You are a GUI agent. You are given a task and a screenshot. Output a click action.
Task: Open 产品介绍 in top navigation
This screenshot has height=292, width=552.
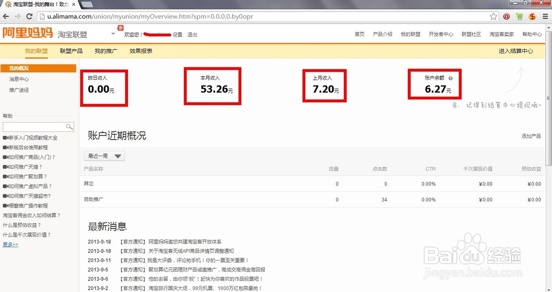[383, 34]
